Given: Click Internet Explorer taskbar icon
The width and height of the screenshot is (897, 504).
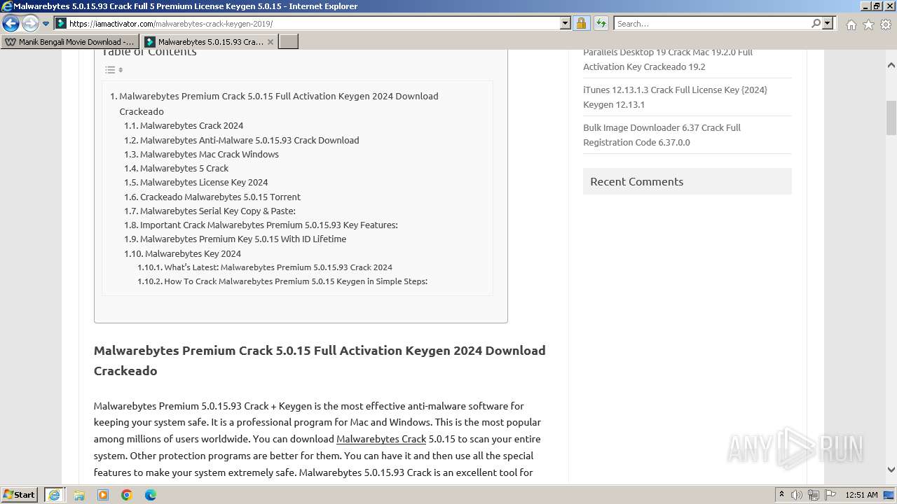Looking at the screenshot, I should click(x=54, y=494).
